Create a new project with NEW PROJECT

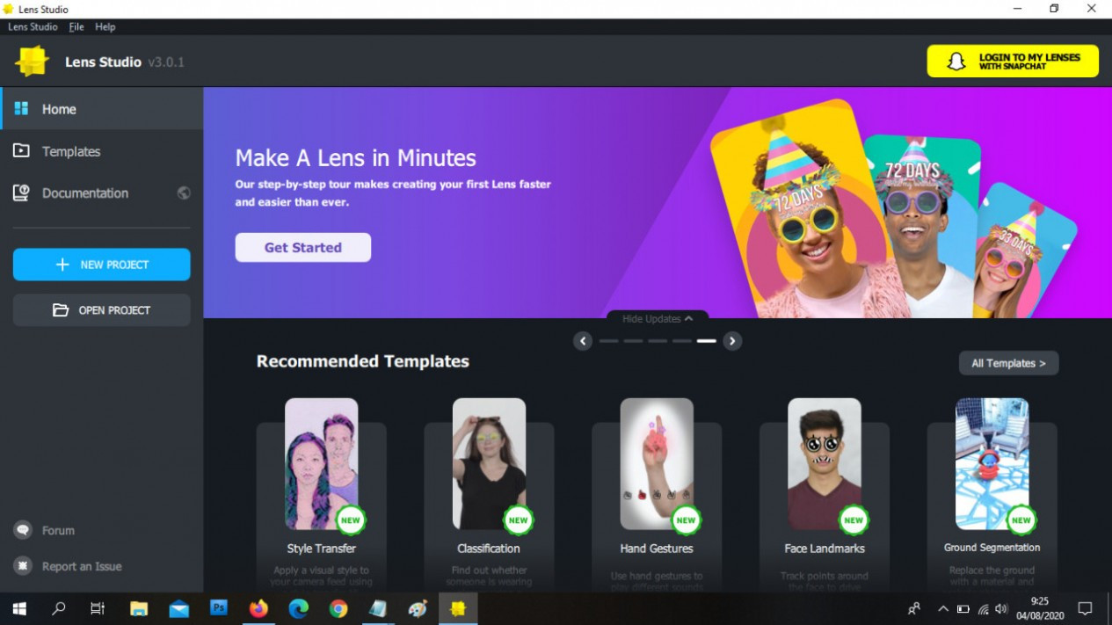click(102, 265)
